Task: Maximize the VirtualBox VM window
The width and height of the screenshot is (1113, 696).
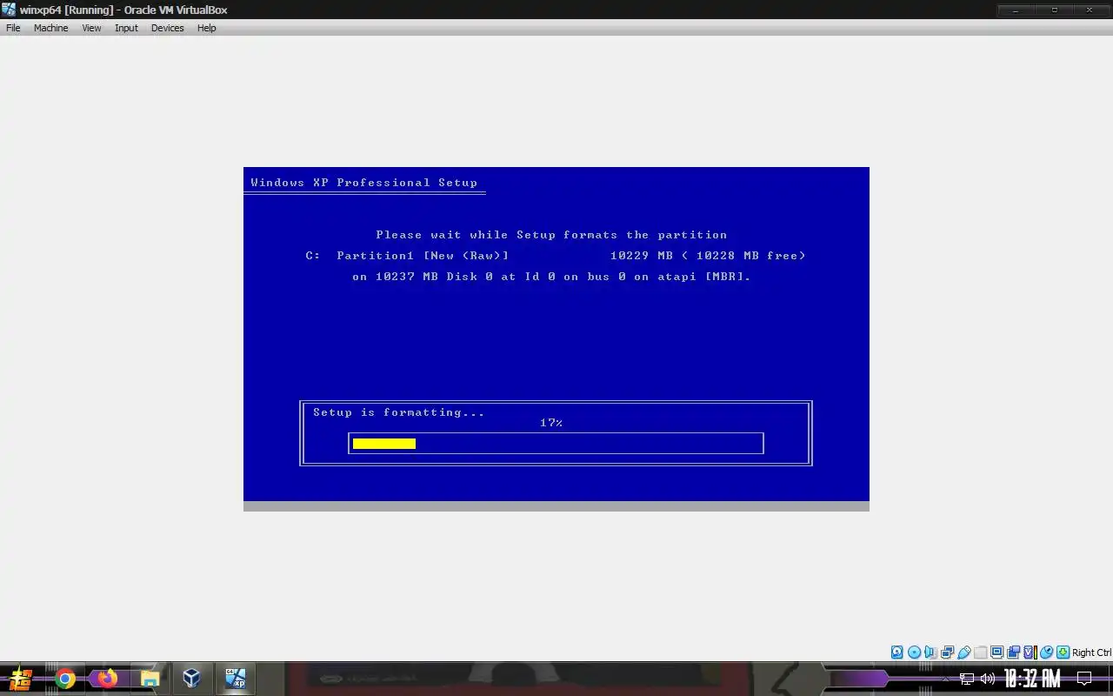Action: click(1054, 10)
